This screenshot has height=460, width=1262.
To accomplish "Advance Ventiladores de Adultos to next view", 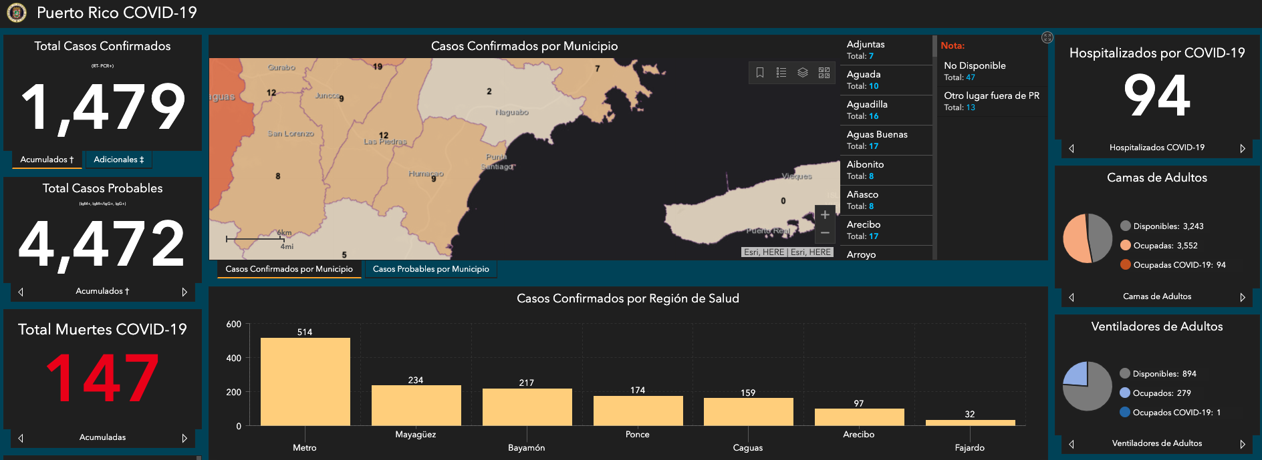I will (1243, 444).
